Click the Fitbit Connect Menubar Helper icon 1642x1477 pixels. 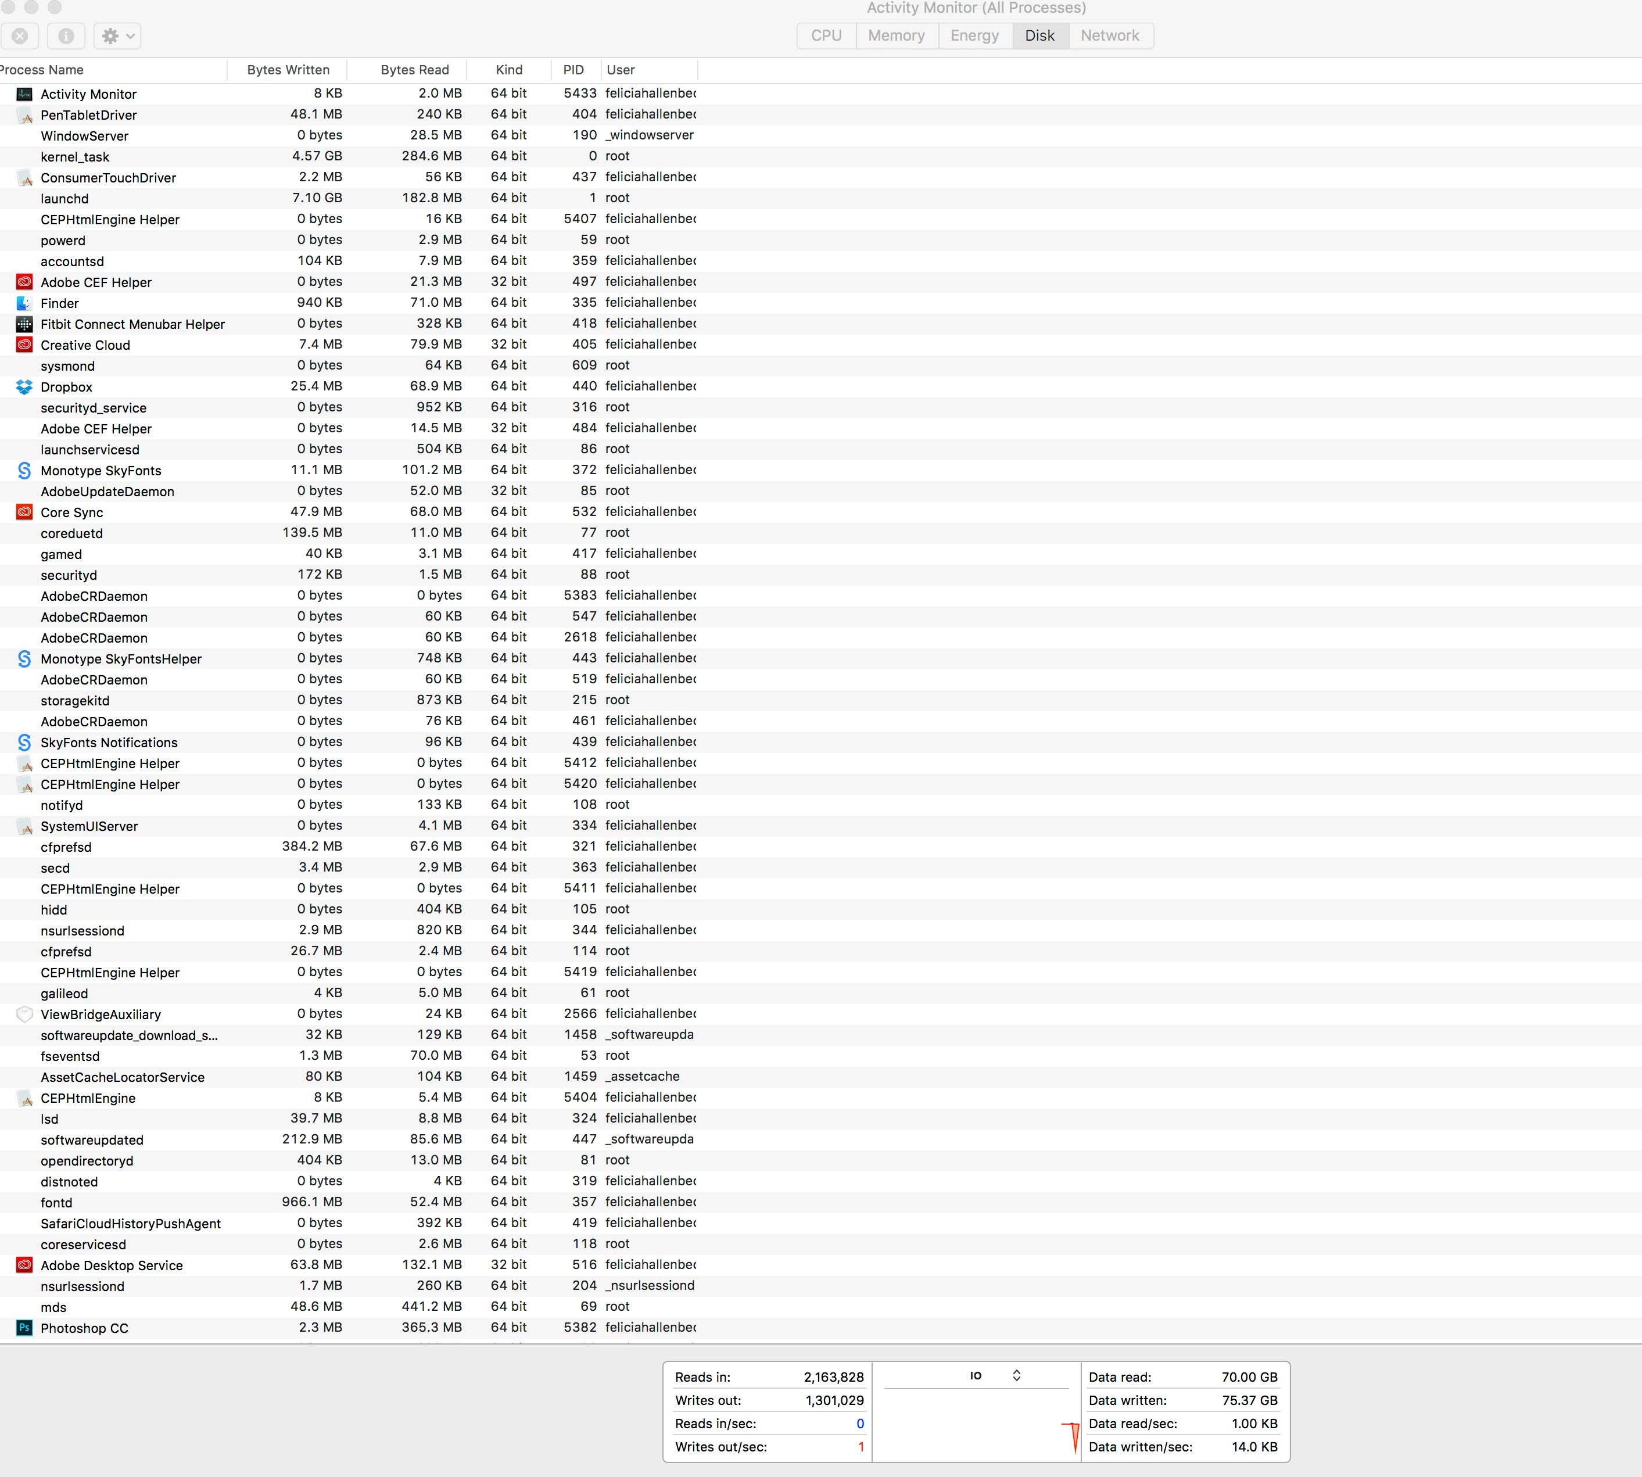24,324
